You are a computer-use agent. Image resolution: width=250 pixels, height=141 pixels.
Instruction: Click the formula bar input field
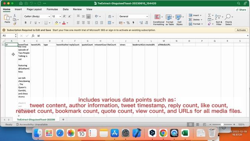(x=141, y=36)
